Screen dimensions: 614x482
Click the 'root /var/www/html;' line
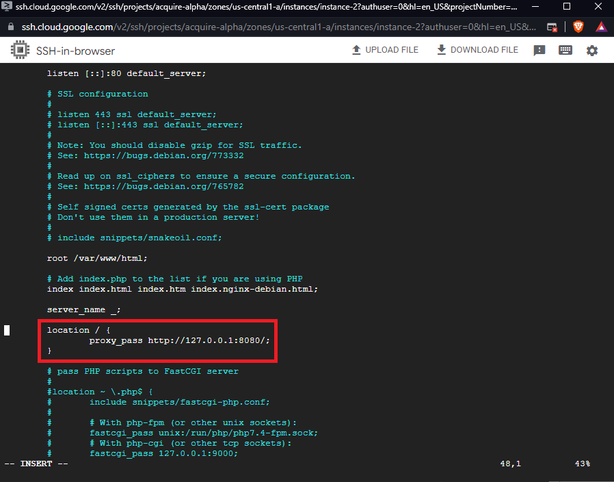tap(96, 258)
